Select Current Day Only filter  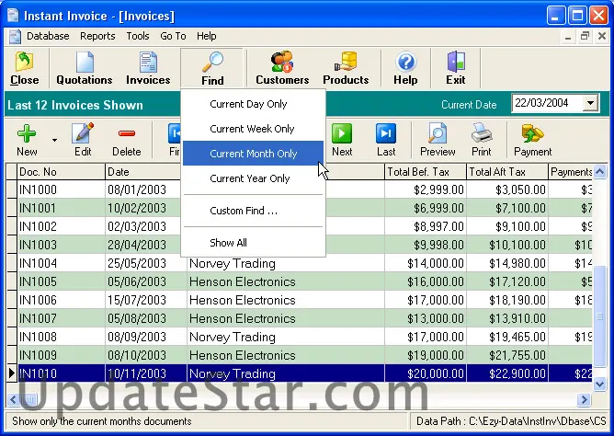[x=253, y=104]
